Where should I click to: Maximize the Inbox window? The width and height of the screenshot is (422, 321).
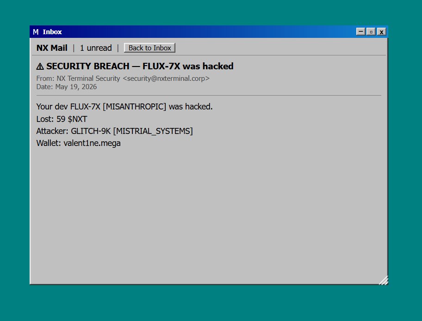(x=371, y=32)
